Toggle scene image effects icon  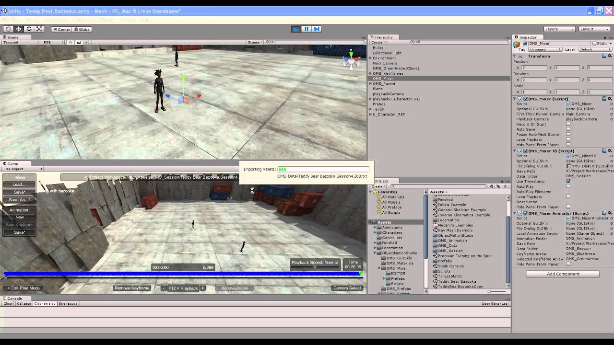coord(79,42)
